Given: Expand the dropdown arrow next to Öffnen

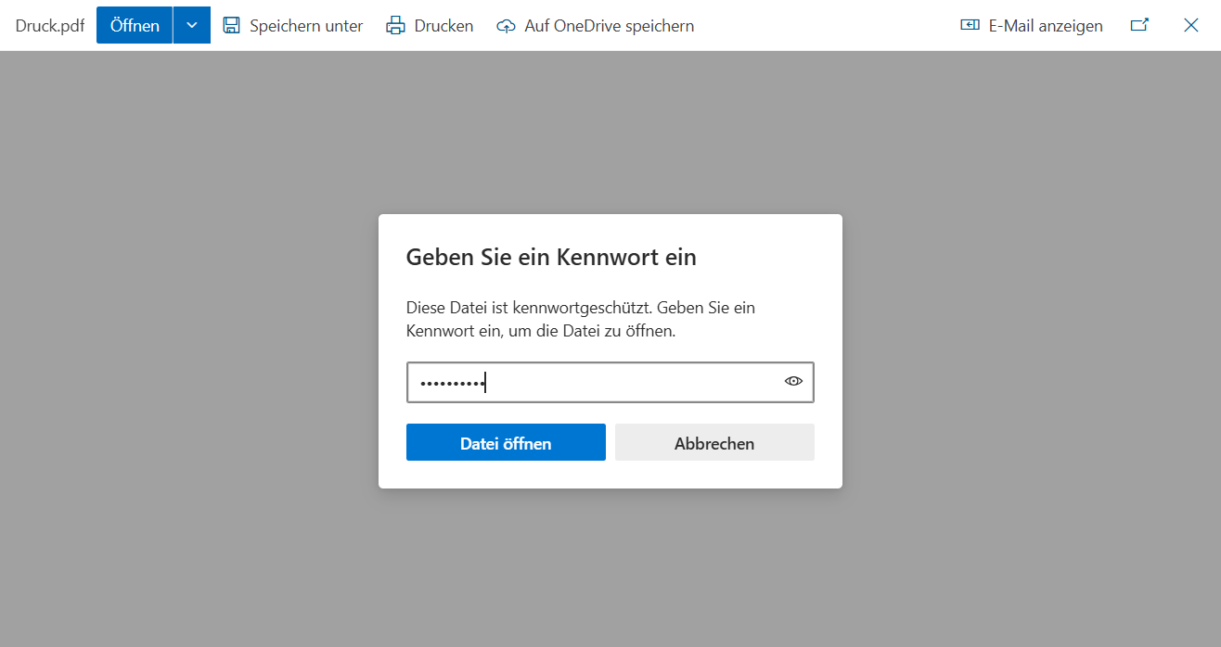Looking at the screenshot, I should [x=192, y=26].
